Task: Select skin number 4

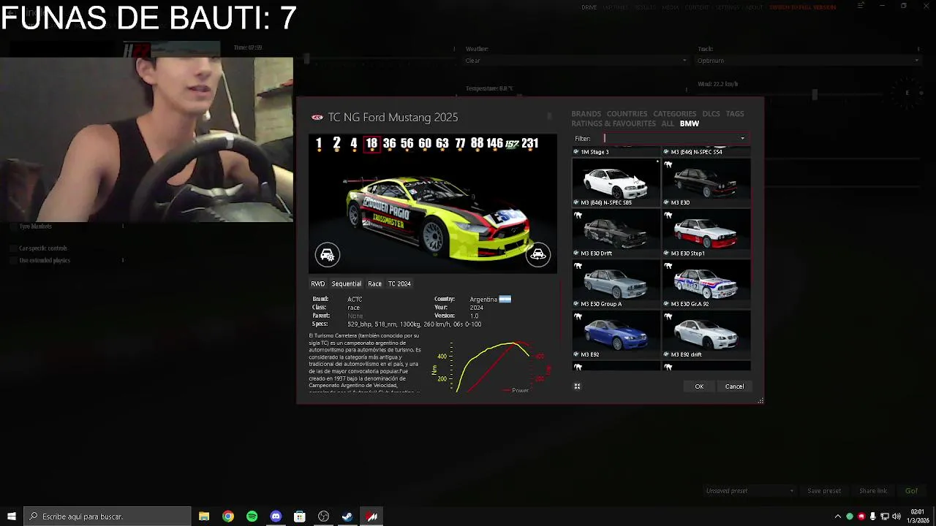Action: click(x=354, y=143)
